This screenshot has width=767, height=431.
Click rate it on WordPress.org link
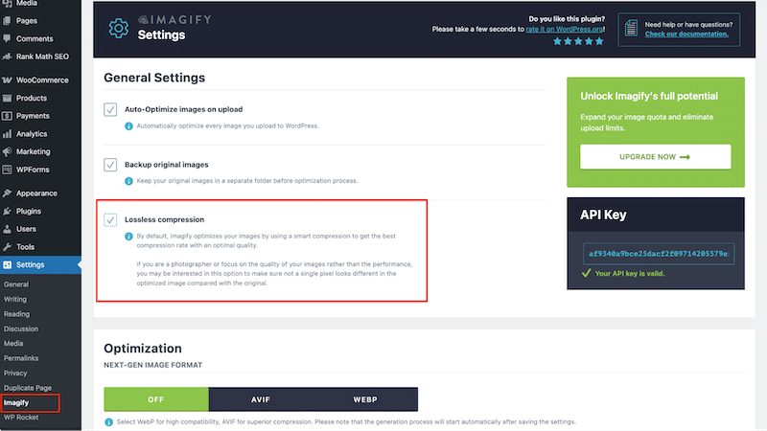(565, 30)
